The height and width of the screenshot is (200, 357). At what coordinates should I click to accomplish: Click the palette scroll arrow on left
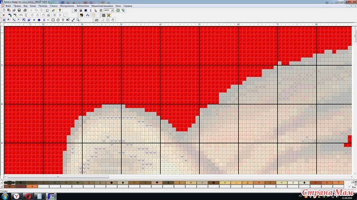[x=1, y=182]
